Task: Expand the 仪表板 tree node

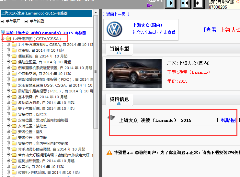Action: pyautogui.click(x=8, y=50)
